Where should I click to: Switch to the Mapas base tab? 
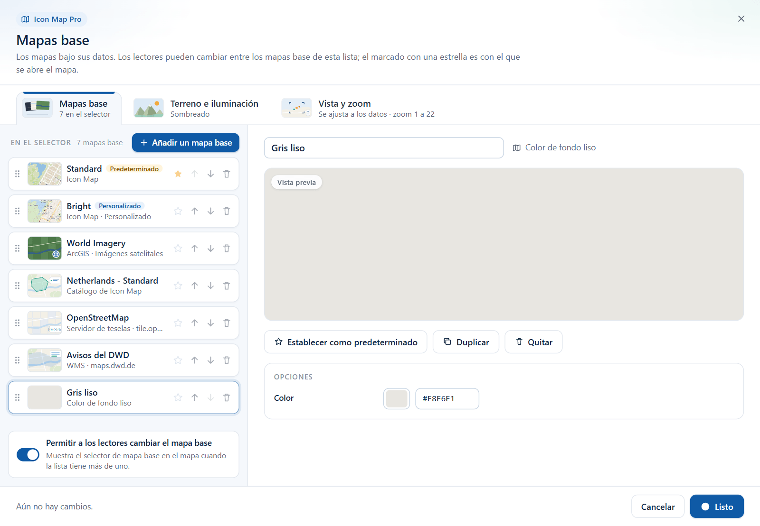(x=69, y=109)
